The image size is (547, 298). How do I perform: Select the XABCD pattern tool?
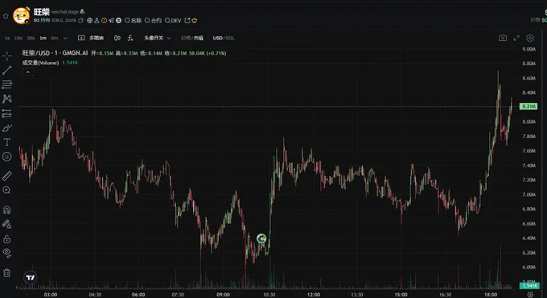click(x=7, y=99)
